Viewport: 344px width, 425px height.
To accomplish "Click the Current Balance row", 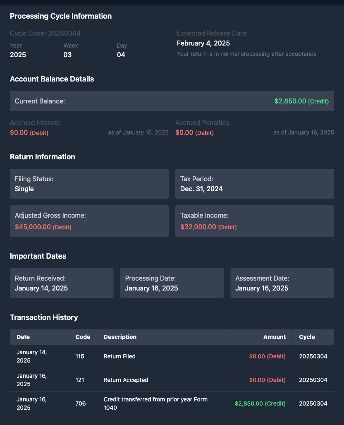I will [172, 101].
